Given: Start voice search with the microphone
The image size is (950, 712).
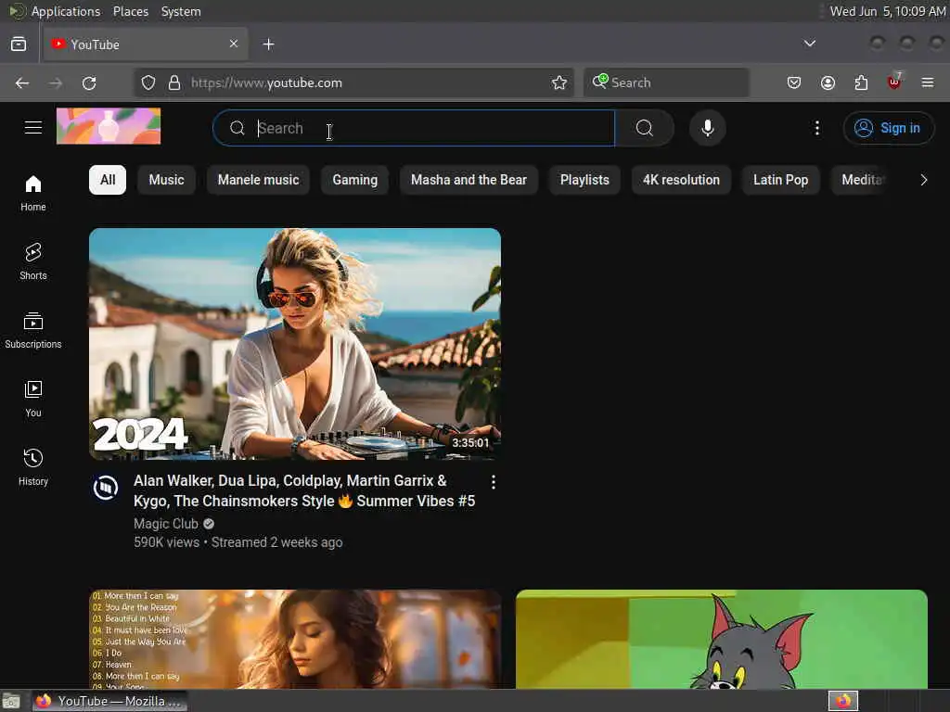Looking at the screenshot, I should pos(707,128).
